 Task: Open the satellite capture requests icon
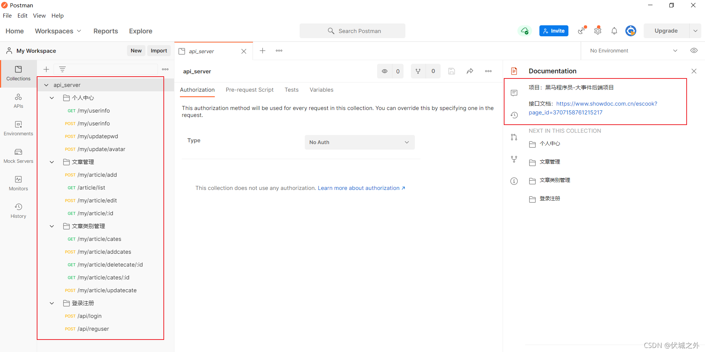(582, 30)
